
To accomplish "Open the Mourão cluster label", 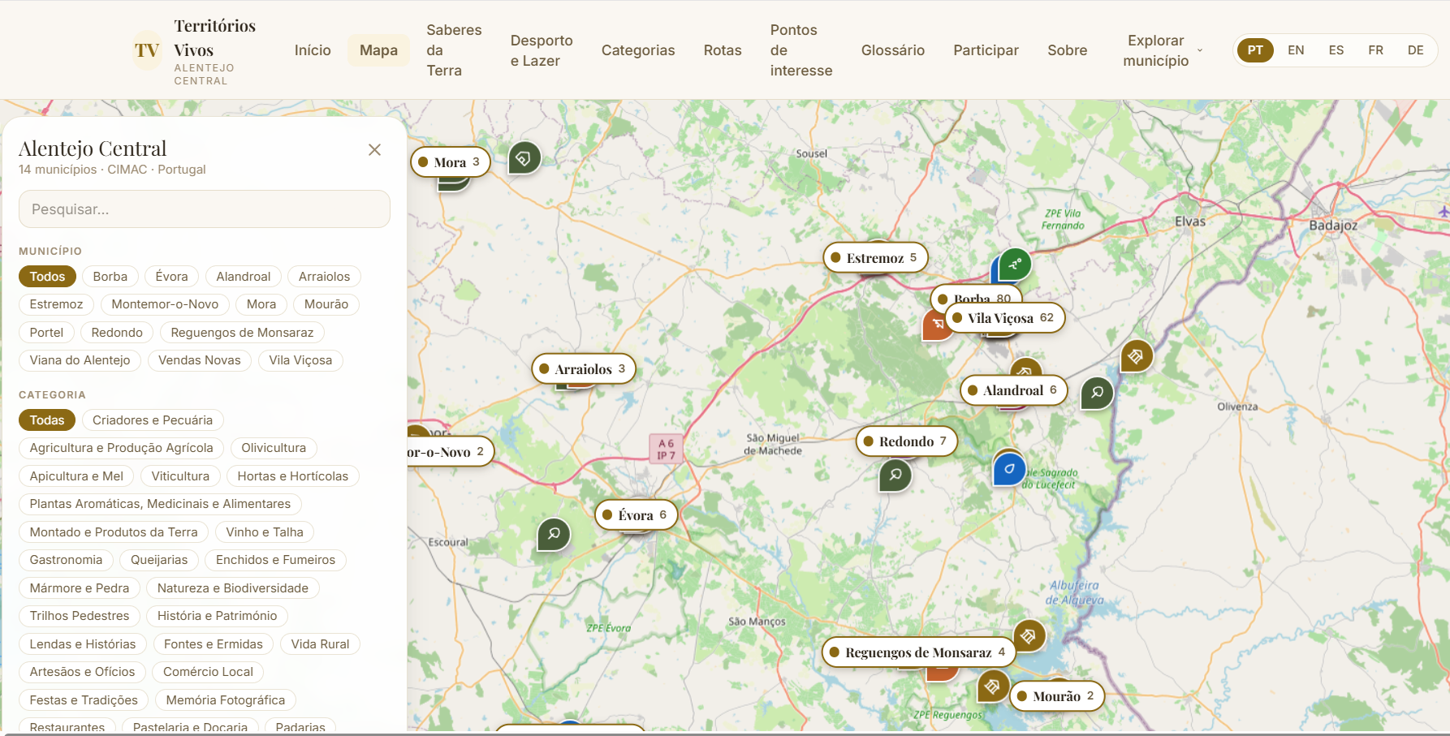I will pyautogui.click(x=1057, y=696).
